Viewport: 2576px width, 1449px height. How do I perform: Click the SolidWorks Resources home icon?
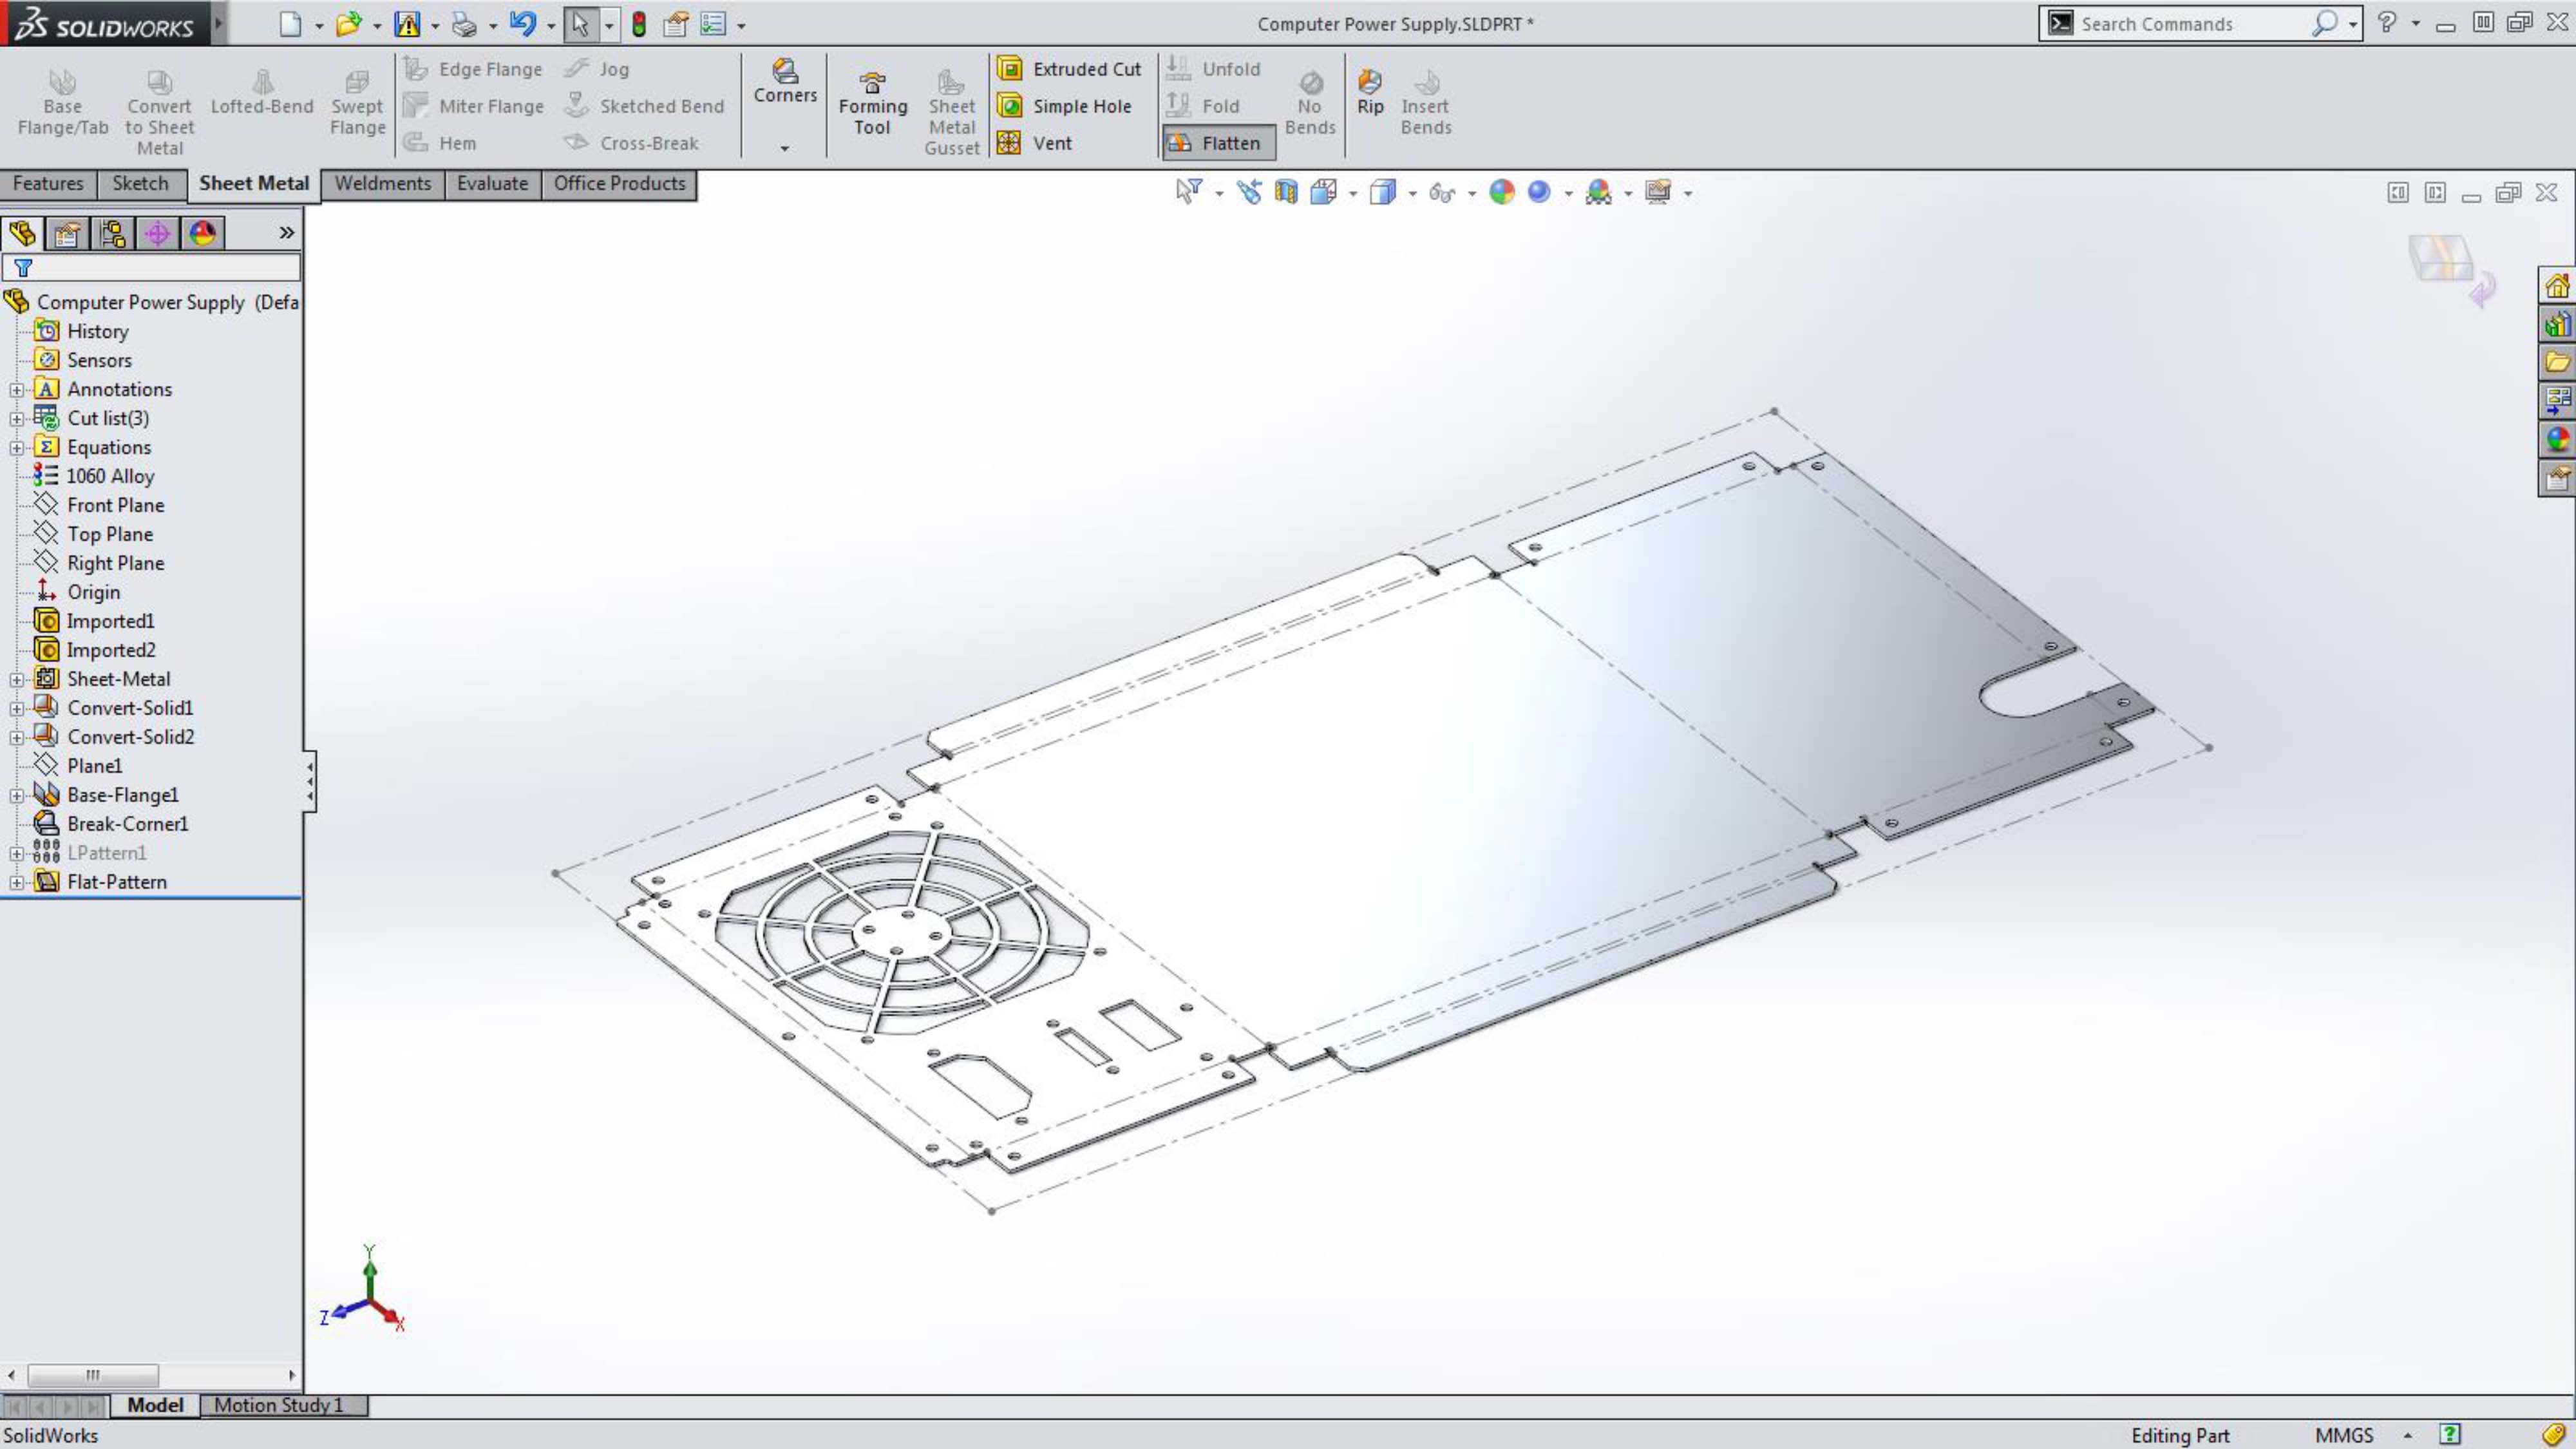[x=2557, y=286]
